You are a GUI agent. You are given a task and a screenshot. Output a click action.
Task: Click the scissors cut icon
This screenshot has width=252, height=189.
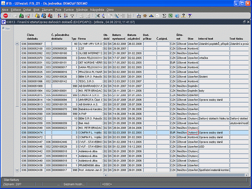97,16
